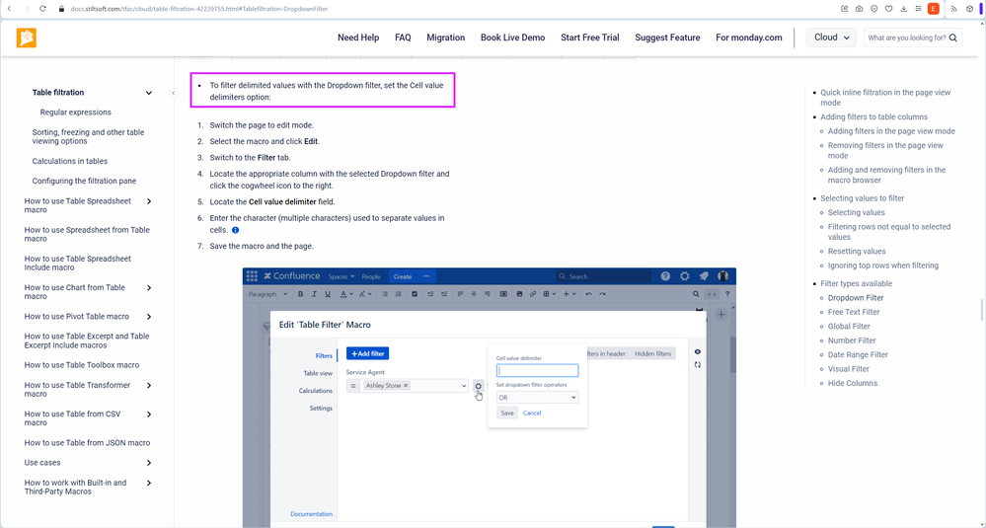This screenshot has width=986, height=528.
Task: Open 'How to use Spreadsheet from Table macro'
Action: click(87, 235)
